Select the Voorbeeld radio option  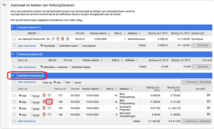(41, 46)
